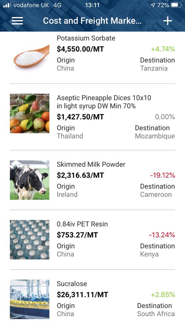Tap the battery icon in status bar
Image resolution: width=185 pixels, height=329 pixels.
(x=176, y=5)
